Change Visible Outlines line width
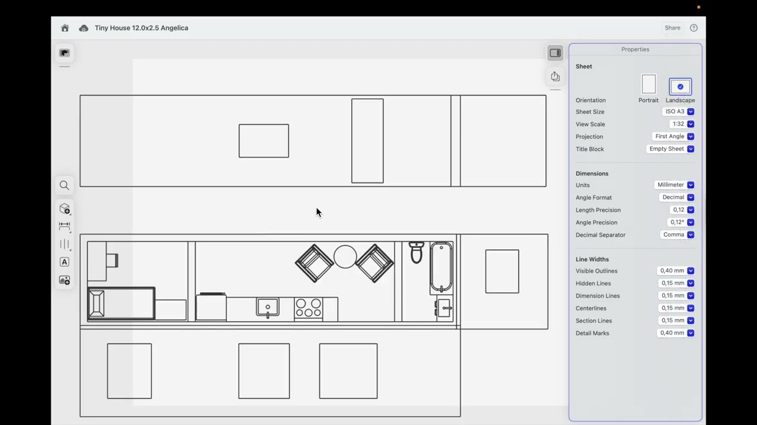This screenshot has width=757, height=425. pyautogui.click(x=676, y=270)
